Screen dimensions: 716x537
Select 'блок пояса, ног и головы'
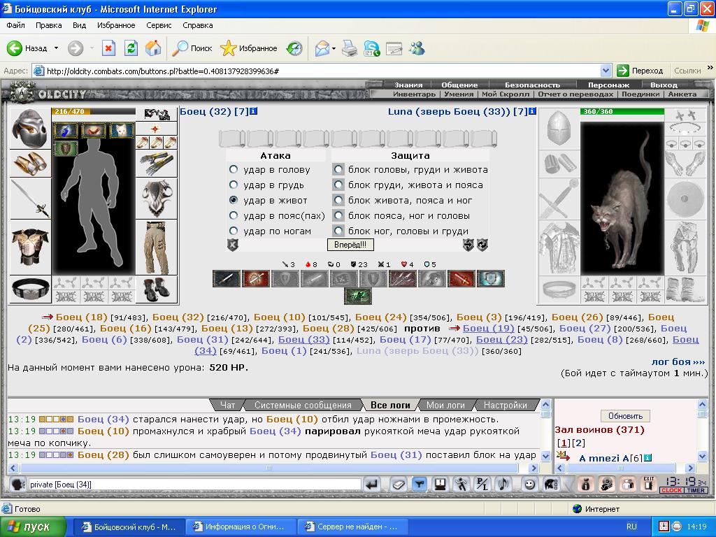click(338, 215)
